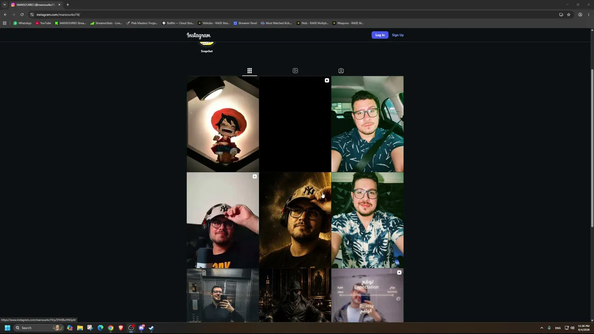Open the Pleb Masters: Forge bookmark
The height and width of the screenshot is (334, 594).
[142, 23]
